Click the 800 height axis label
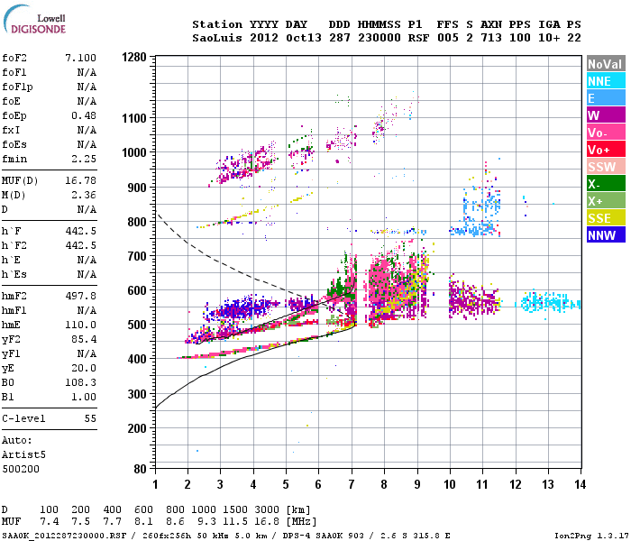 coord(137,222)
